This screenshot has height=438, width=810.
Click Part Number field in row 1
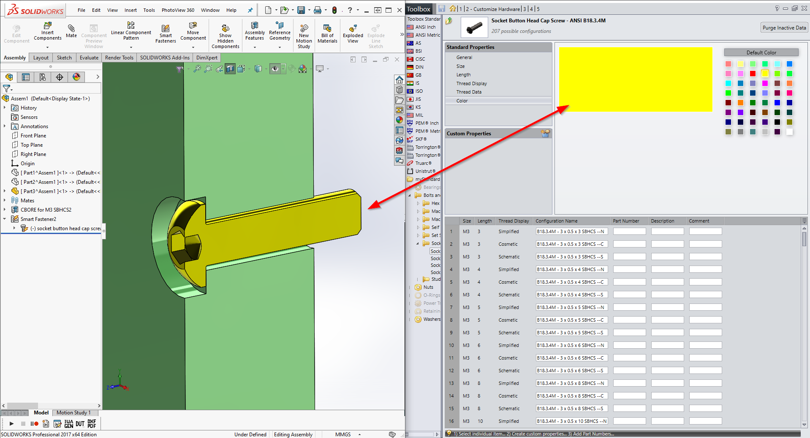(x=629, y=231)
